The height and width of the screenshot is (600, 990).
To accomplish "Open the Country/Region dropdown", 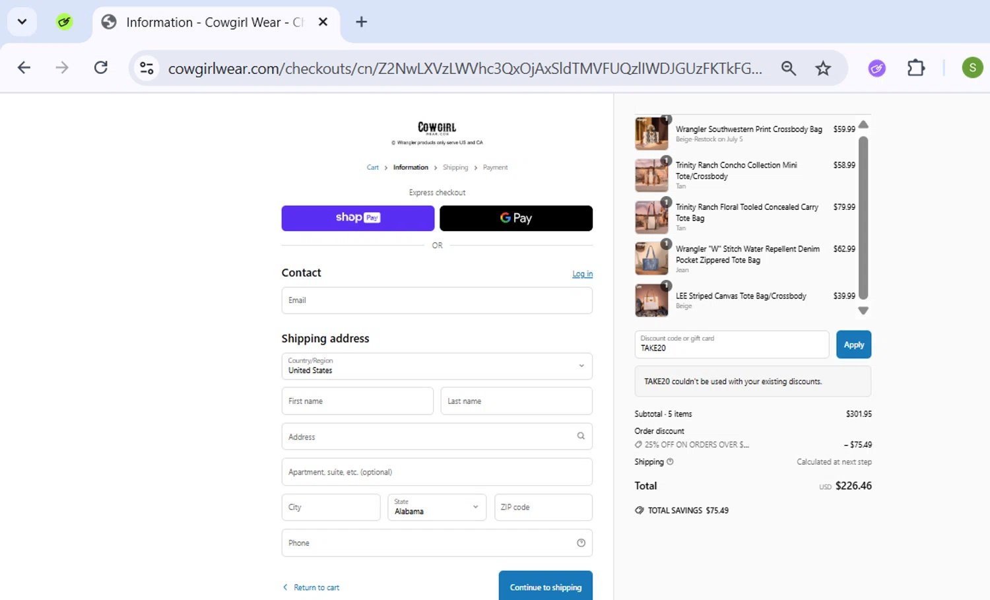I will tap(437, 366).
